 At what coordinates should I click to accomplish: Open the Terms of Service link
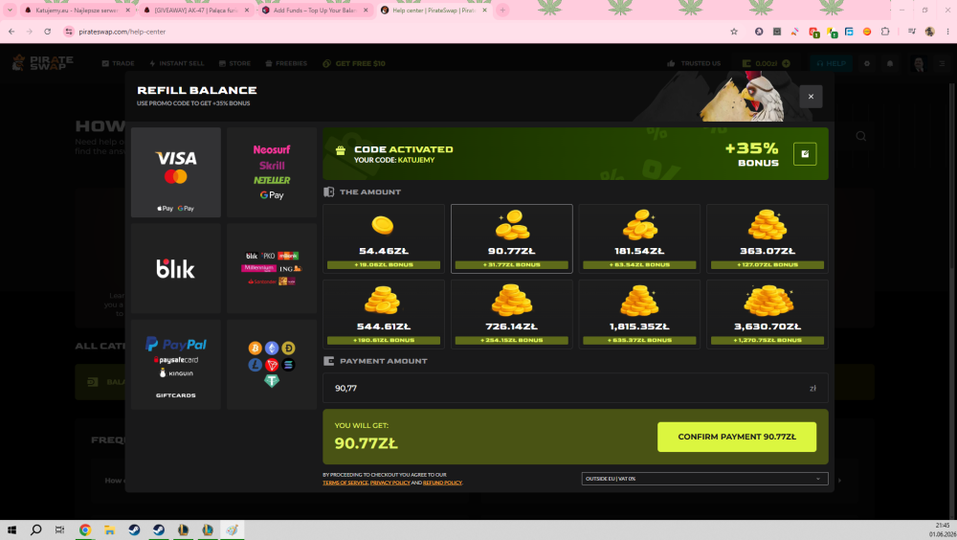[345, 483]
